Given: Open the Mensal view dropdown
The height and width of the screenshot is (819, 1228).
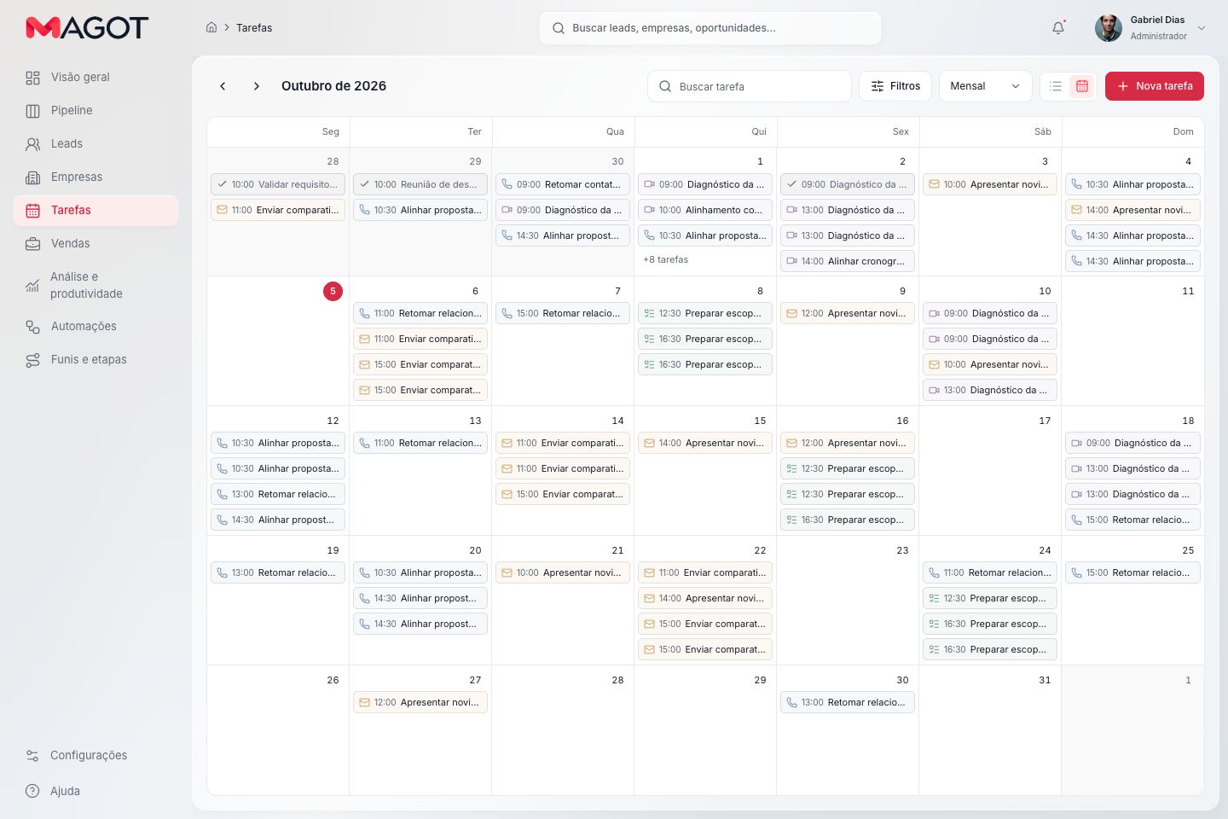Looking at the screenshot, I should 985,86.
